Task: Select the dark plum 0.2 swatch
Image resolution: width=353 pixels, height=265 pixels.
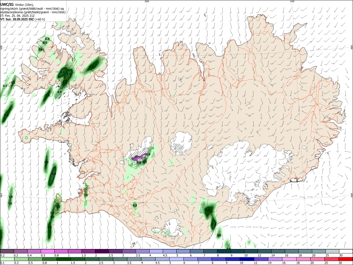Action: tap(7, 251)
